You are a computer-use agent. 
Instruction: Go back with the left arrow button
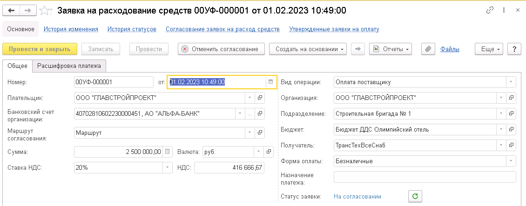[x=11, y=11]
